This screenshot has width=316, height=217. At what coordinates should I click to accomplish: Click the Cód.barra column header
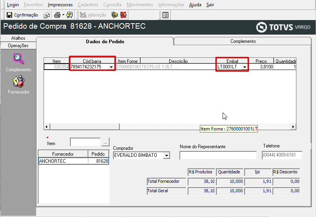[x=92, y=61]
